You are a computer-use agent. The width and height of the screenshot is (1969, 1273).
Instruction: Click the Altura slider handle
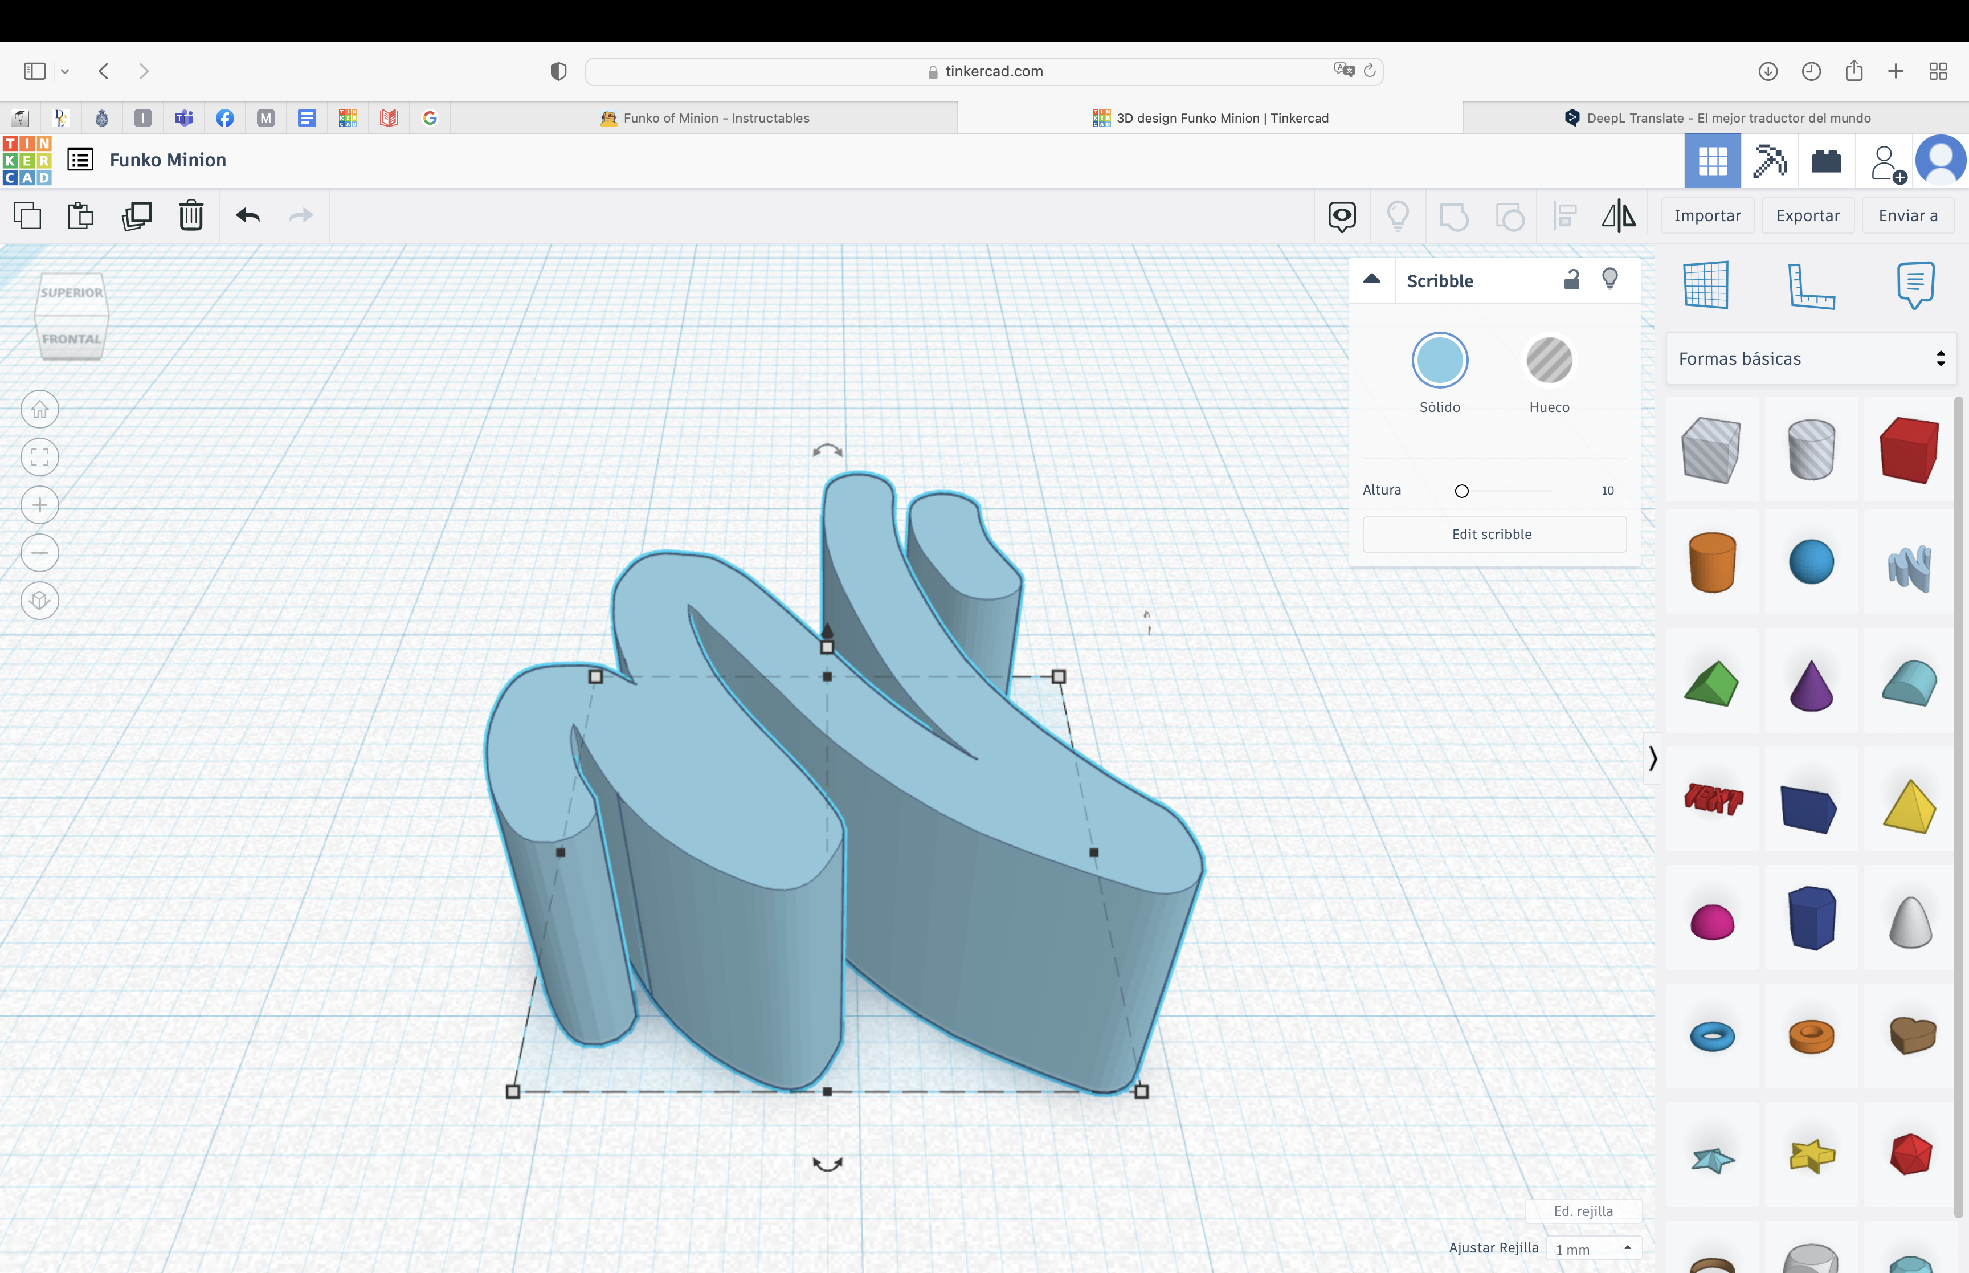click(1461, 491)
